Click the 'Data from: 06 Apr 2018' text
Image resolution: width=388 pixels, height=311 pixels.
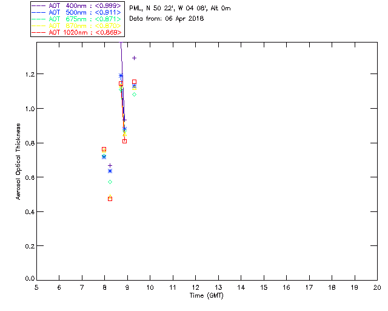(x=167, y=19)
